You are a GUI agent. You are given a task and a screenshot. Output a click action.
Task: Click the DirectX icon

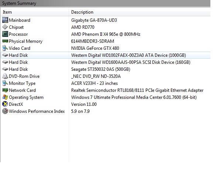[x=5, y=104]
